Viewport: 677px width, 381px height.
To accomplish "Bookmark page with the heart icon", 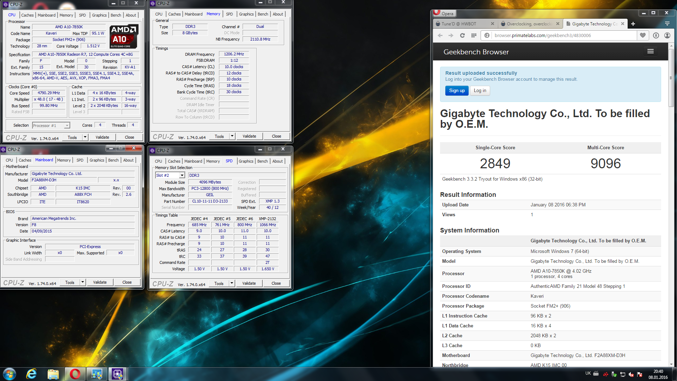I will [x=643, y=35].
